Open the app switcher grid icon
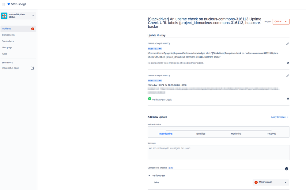Viewport: 306px width, 190px height. pyautogui.click(x=4, y=4)
